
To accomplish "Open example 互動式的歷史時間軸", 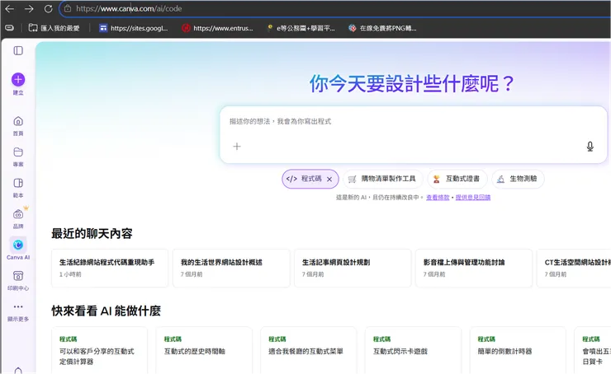I will (x=204, y=351).
